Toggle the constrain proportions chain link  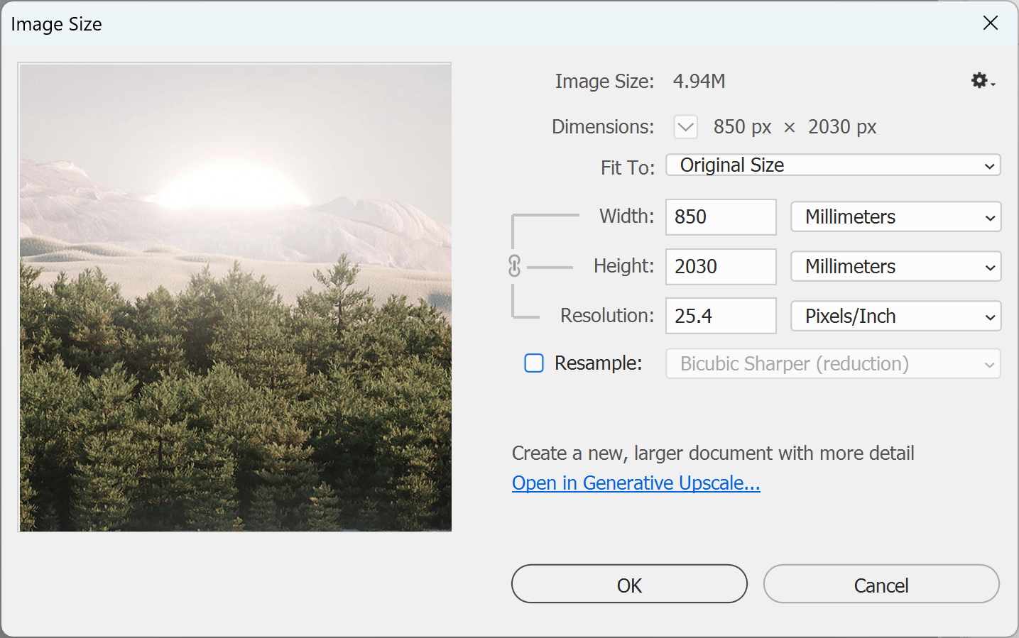click(515, 266)
